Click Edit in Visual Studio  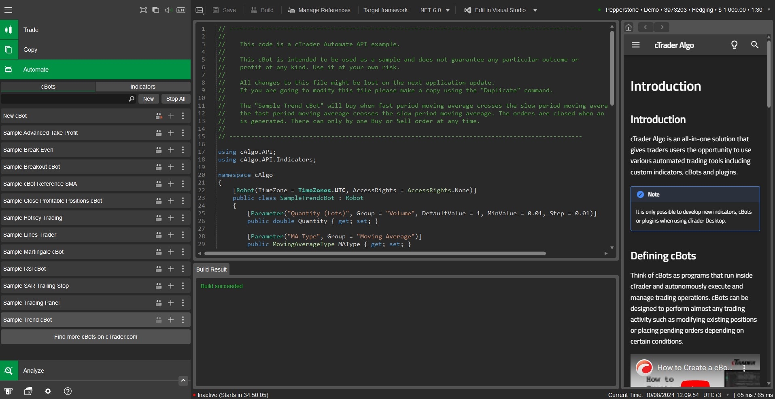[x=495, y=10]
